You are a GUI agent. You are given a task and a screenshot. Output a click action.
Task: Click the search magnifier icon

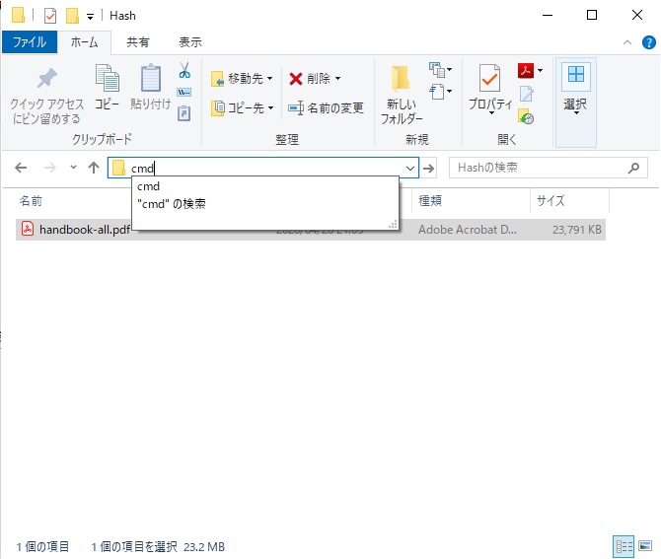(x=633, y=168)
